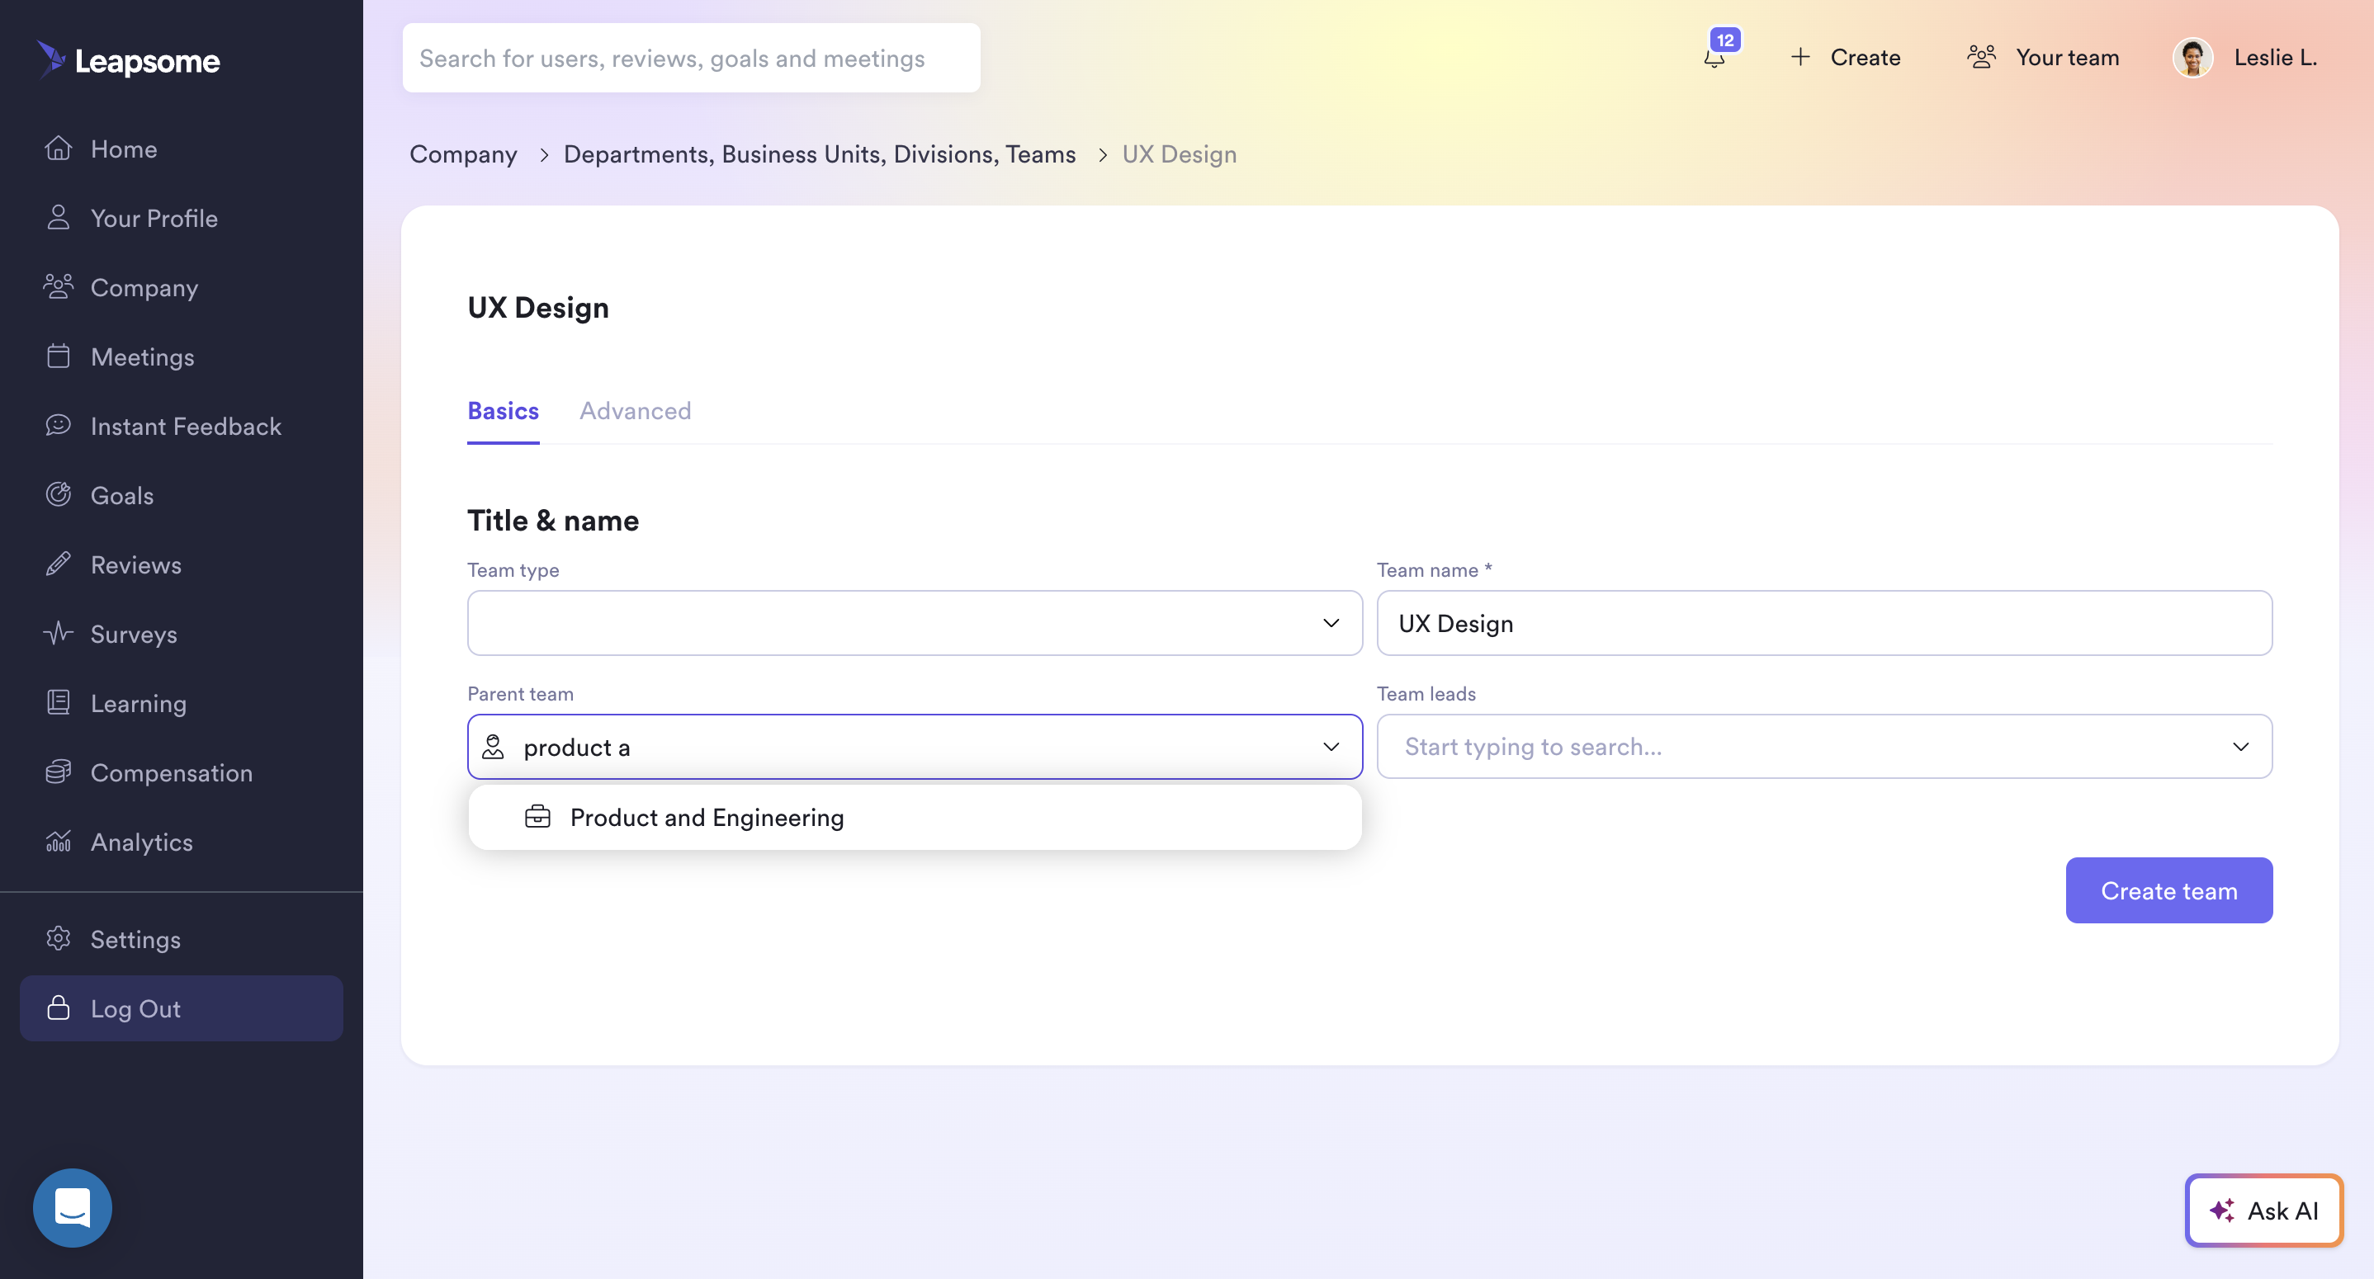This screenshot has width=2374, height=1279.
Task: Click the Company group icon
Action: pos(58,286)
